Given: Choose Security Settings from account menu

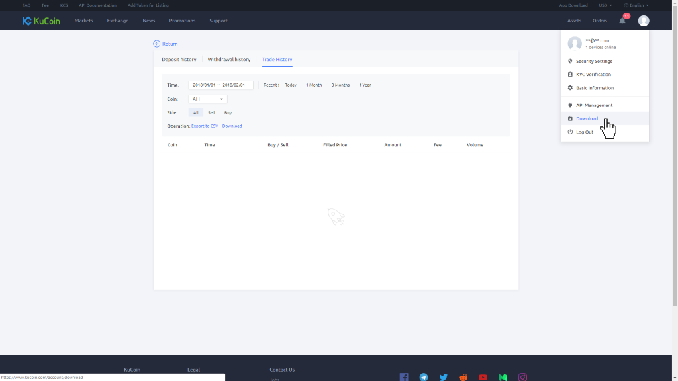Looking at the screenshot, I should click(x=594, y=61).
